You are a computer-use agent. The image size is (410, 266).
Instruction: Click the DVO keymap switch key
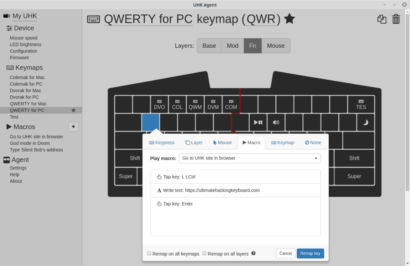pos(159,105)
